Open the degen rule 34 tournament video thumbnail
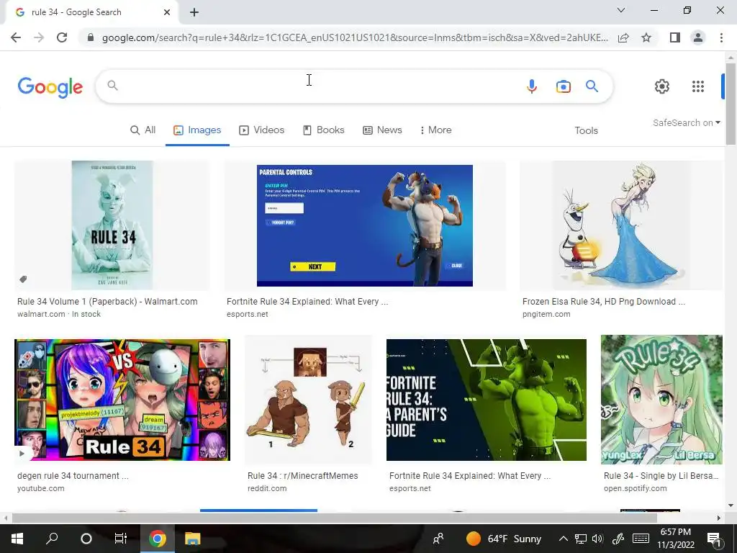The height and width of the screenshot is (553, 737). [122, 400]
